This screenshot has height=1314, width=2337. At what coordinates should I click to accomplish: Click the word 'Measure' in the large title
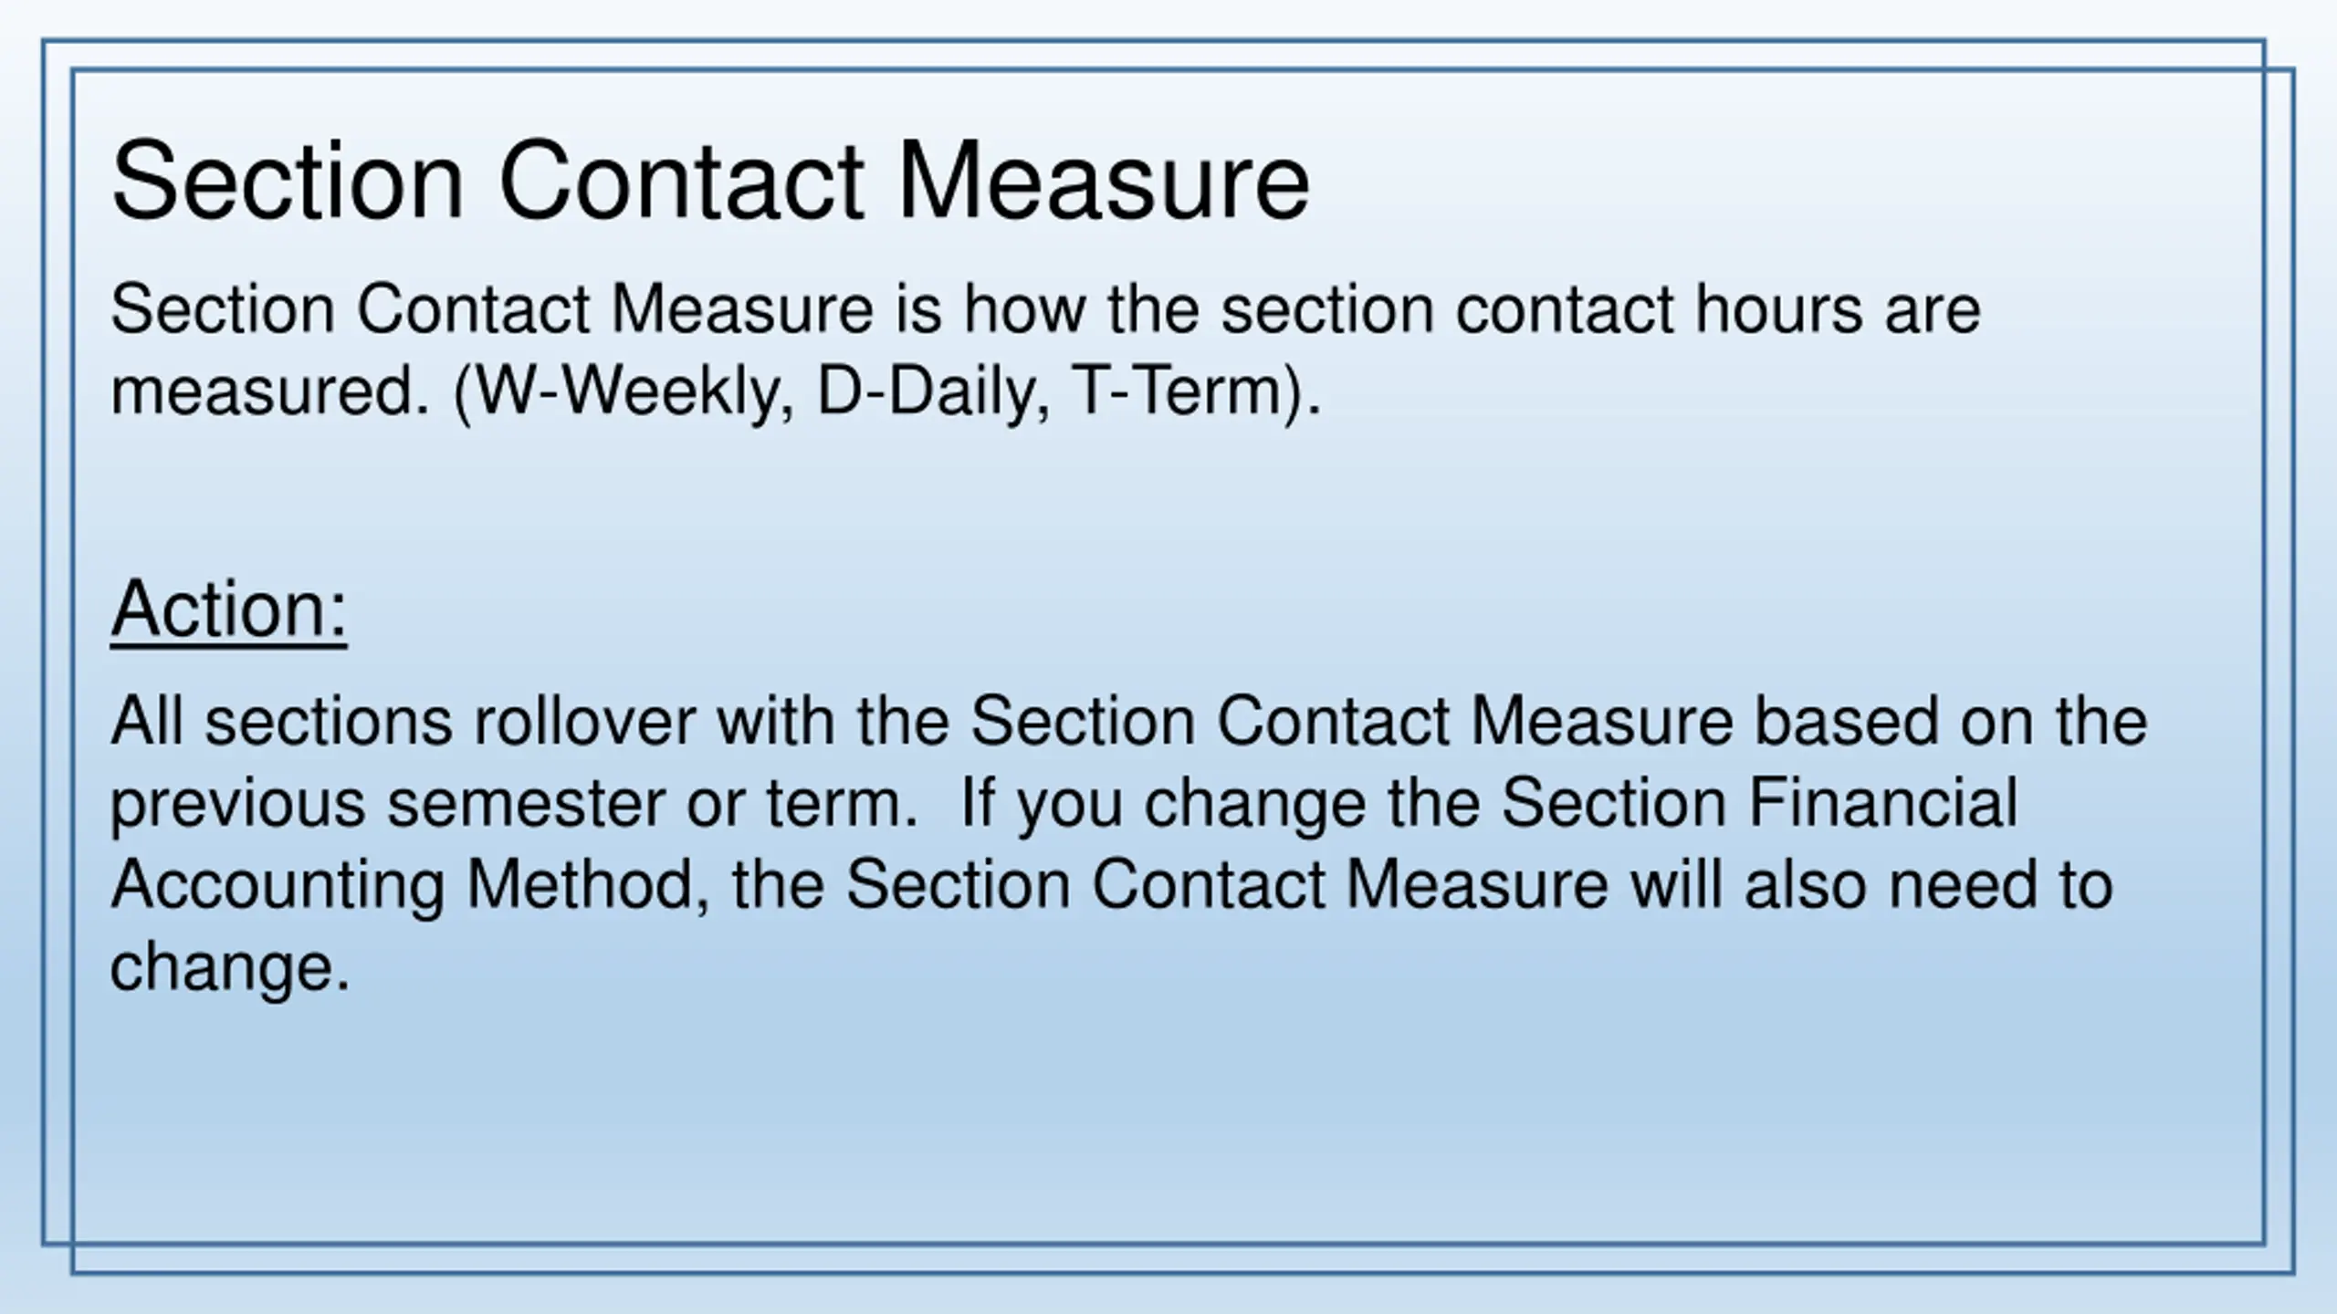(1104, 181)
